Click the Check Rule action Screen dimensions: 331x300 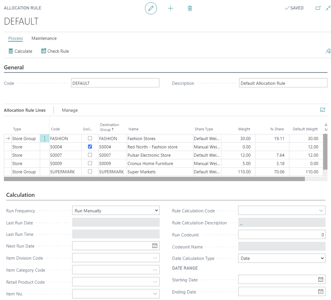pyautogui.click(x=55, y=51)
